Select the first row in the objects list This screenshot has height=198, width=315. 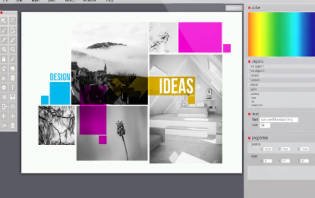[x=281, y=66]
